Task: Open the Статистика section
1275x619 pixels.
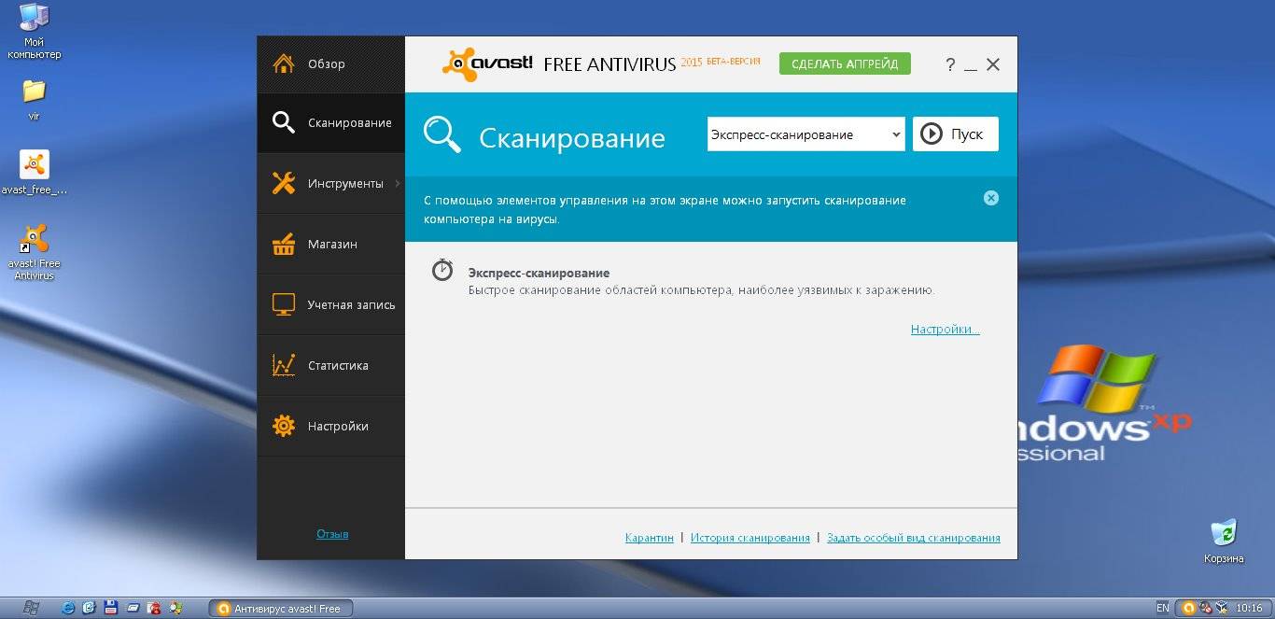Action: (331, 365)
